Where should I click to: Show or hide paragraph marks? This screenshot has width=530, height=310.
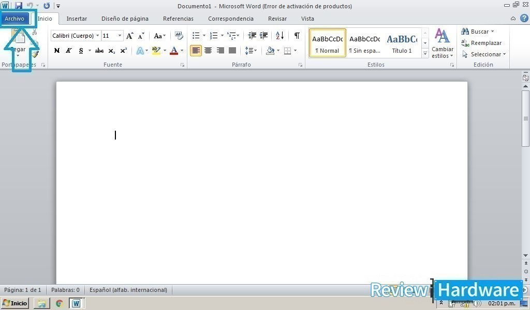(297, 36)
